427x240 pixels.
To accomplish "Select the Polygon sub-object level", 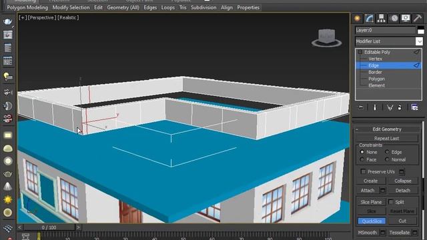I will pos(376,79).
